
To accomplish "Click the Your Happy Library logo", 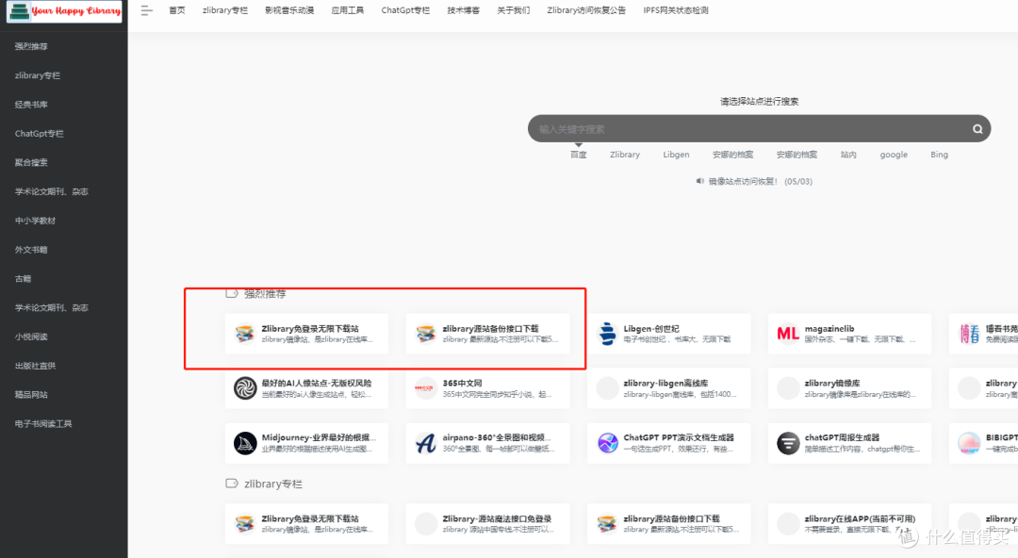I will click(x=64, y=11).
